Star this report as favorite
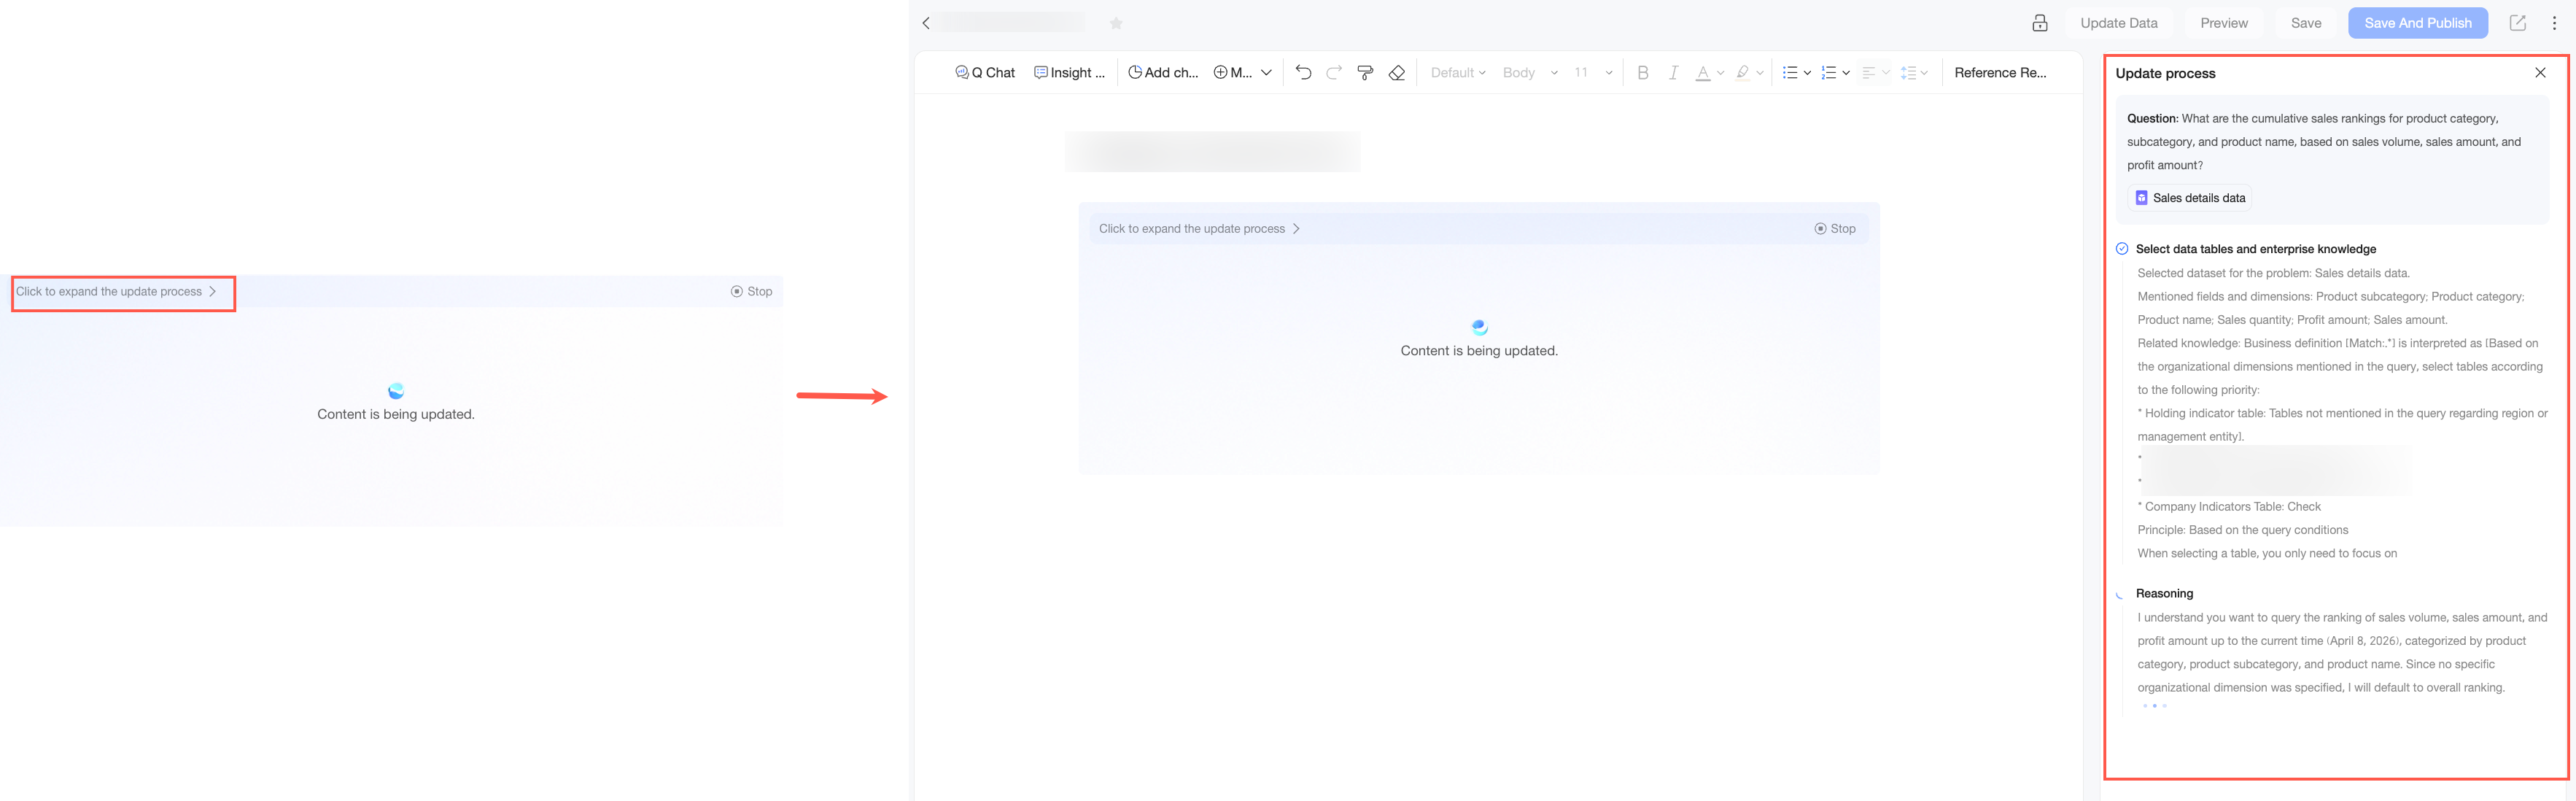 1116,23
